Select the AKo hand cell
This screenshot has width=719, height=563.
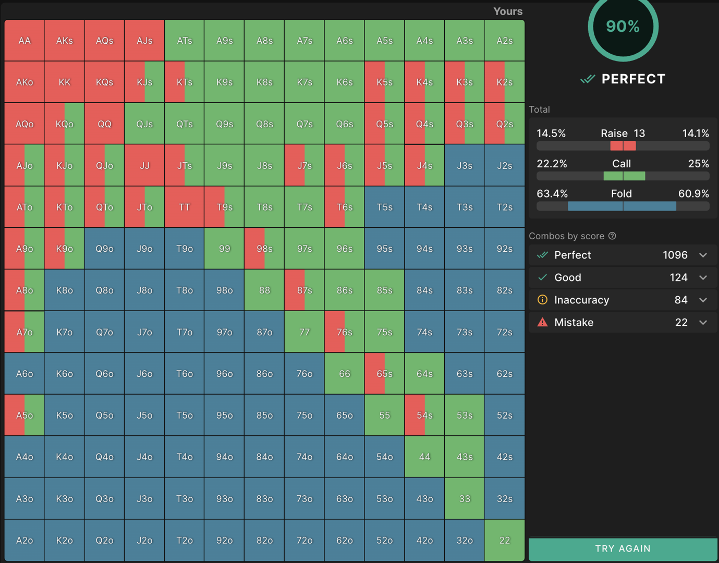[x=25, y=82]
